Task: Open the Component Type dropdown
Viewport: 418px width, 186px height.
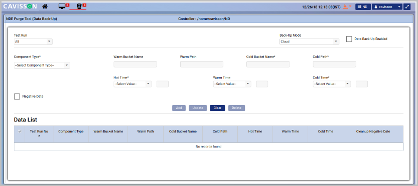Action: click(42, 65)
